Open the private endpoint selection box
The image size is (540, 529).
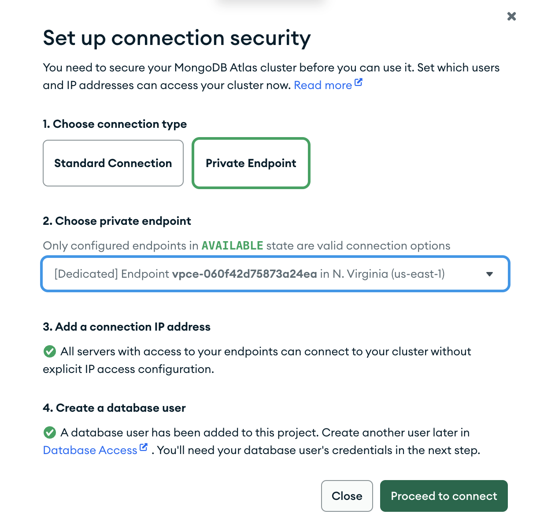[x=275, y=274]
